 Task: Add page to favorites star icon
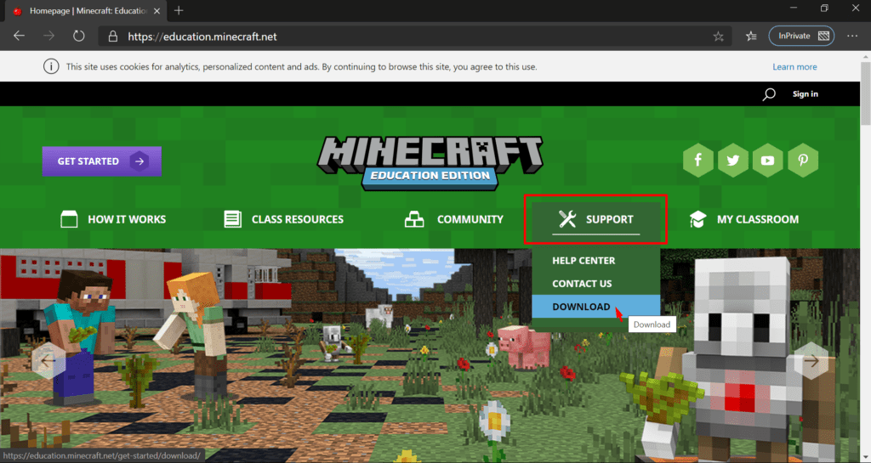click(719, 37)
